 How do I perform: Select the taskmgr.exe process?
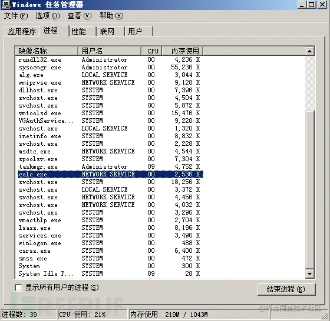(110, 167)
